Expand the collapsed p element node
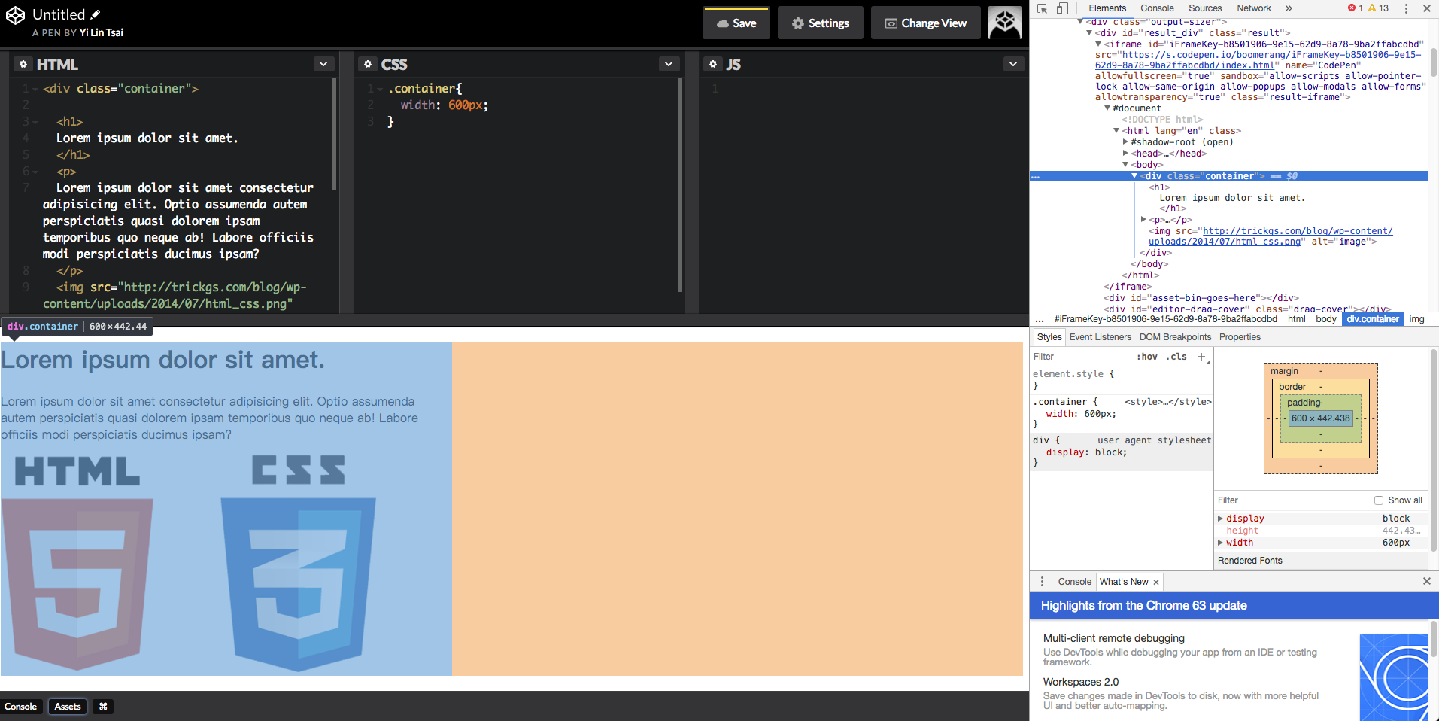1439x721 pixels. (1143, 220)
